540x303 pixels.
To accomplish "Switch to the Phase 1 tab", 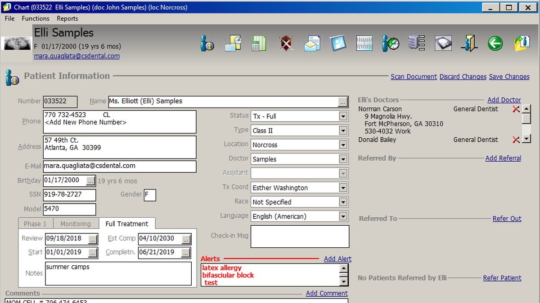I will click(35, 224).
